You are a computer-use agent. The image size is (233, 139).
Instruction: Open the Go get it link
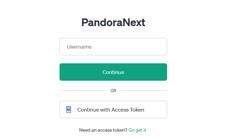[x=137, y=130]
